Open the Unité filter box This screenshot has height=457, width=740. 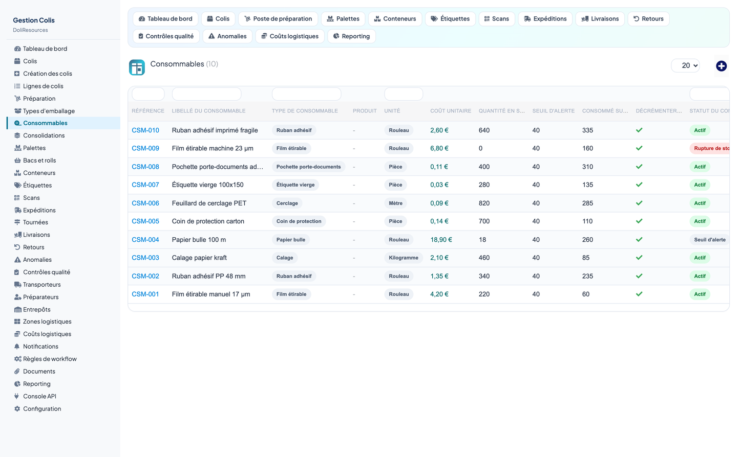404,94
